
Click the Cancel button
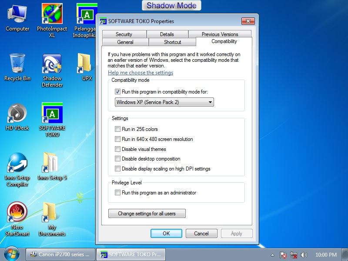point(201,234)
